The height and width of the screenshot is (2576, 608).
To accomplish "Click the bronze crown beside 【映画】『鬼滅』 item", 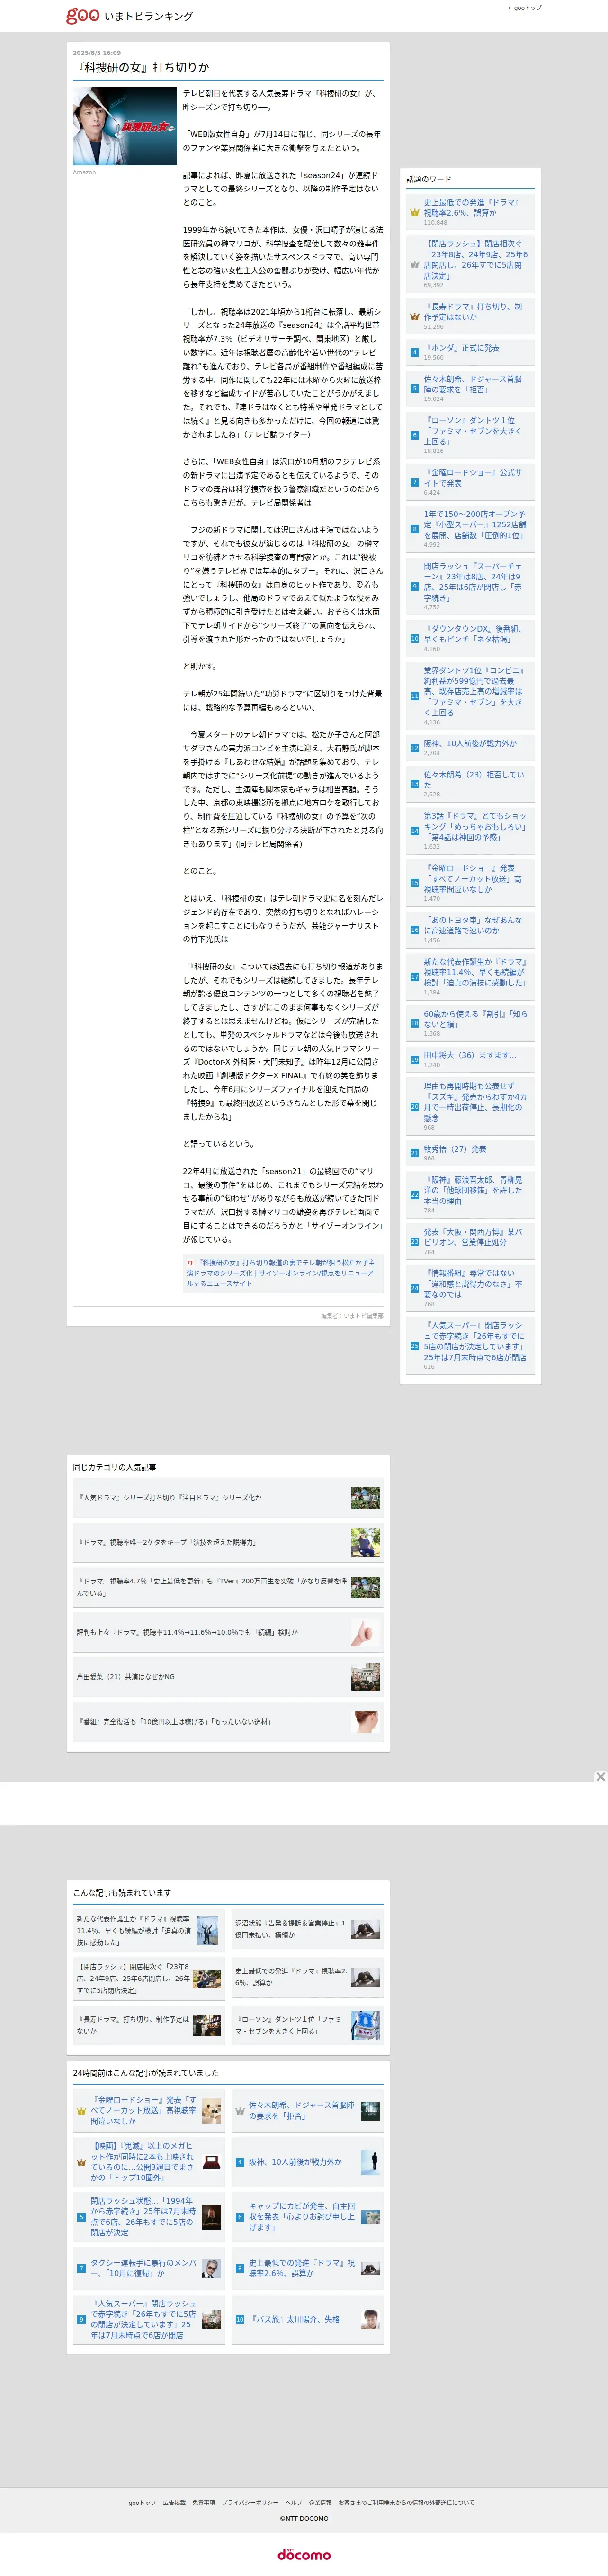I will (82, 2162).
